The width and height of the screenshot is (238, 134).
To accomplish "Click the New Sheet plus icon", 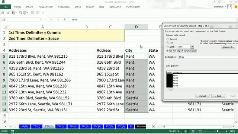I will 153,127.
